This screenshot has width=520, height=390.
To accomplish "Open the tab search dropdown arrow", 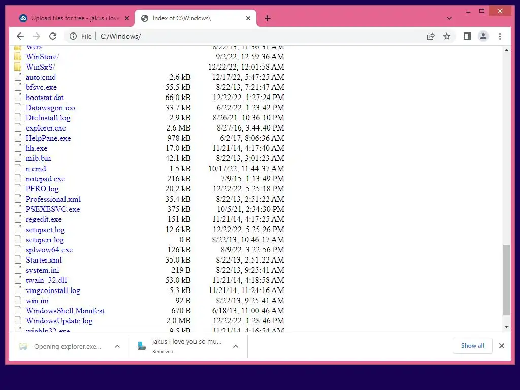I will [x=449, y=18].
